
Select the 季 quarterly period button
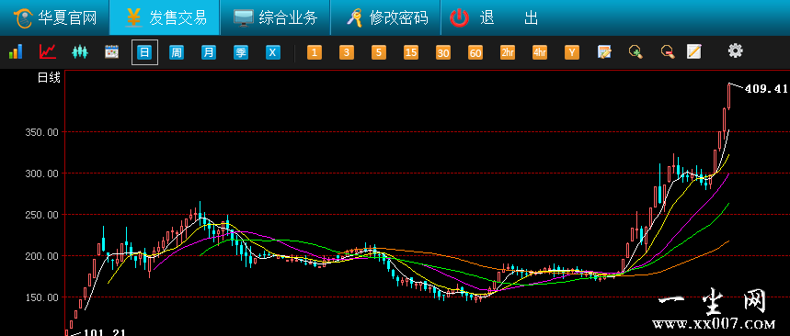(241, 52)
